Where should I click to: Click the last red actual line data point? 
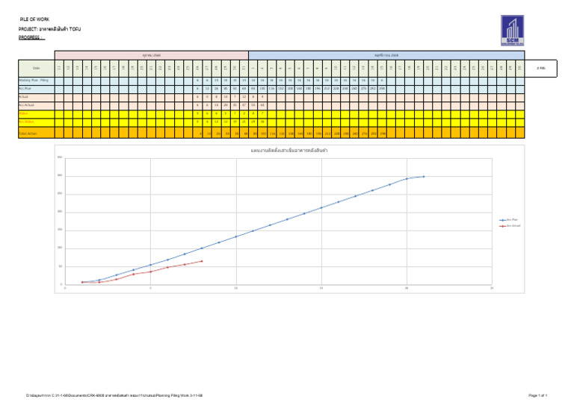(202, 261)
